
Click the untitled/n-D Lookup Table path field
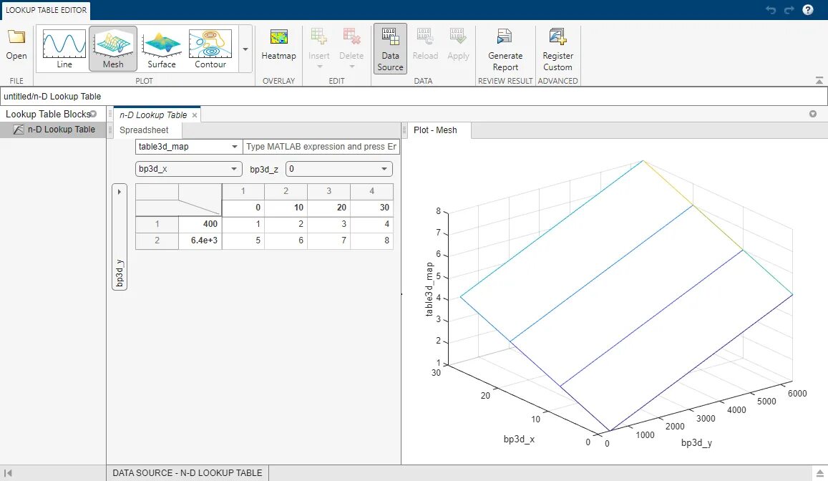pyautogui.click(x=414, y=96)
